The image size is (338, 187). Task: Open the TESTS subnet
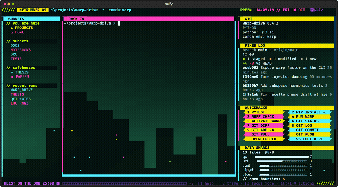[16, 59]
